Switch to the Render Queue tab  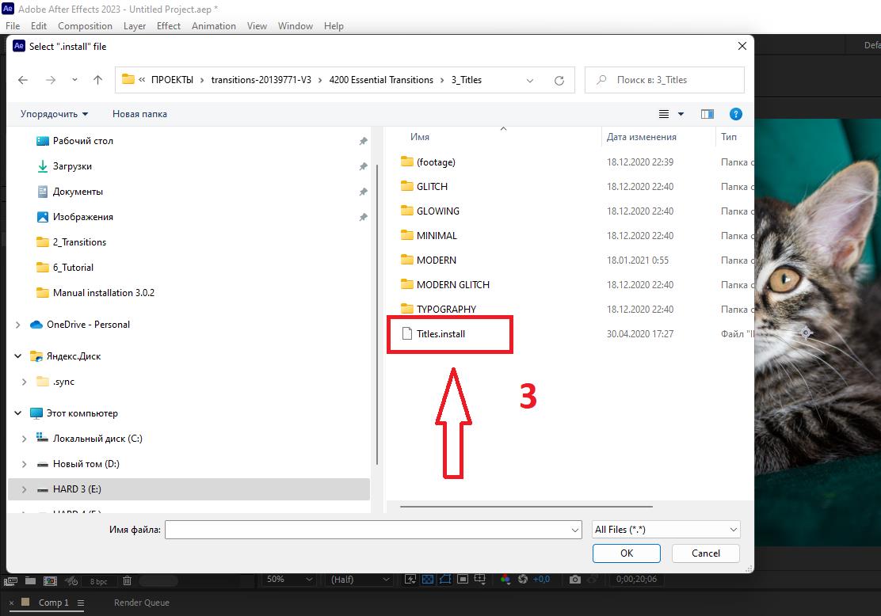click(142, 603)
